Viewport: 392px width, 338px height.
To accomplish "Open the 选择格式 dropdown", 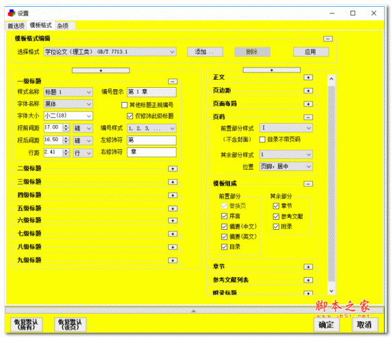I will [x=110, y=52].
